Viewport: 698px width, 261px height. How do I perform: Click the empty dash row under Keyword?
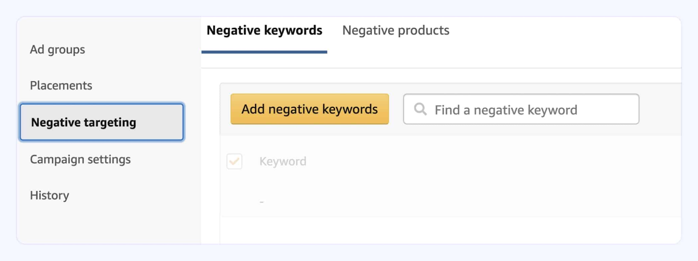point(262,202)
